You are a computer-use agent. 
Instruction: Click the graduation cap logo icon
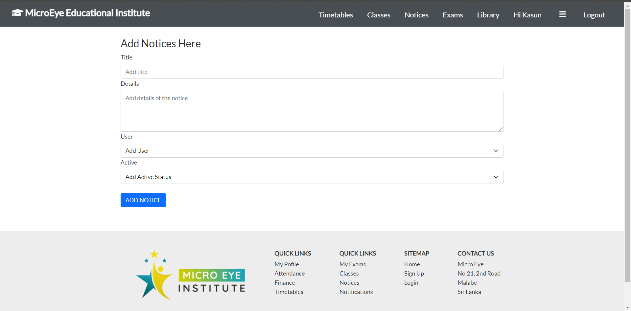click(x=17, y=13)
